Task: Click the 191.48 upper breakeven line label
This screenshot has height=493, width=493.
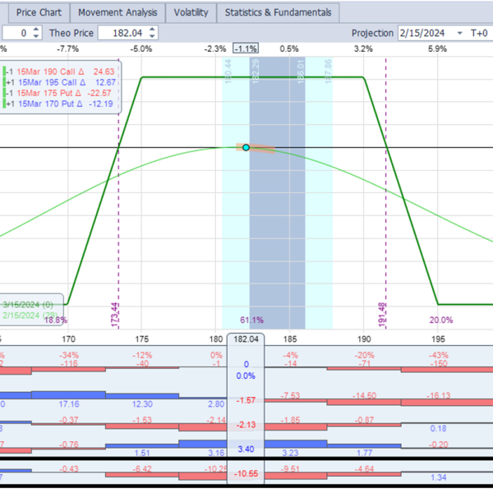Action: tap(382, 316)
